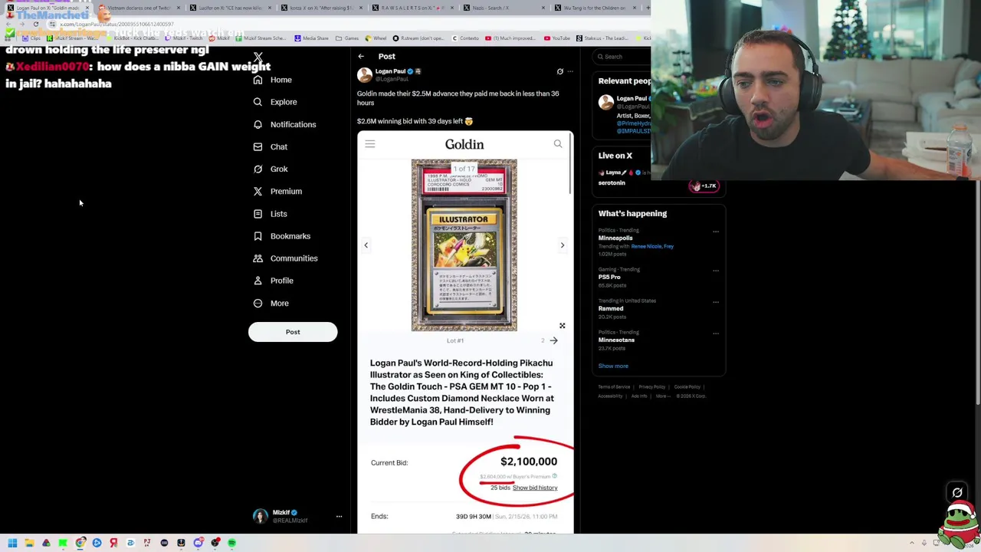This screenshot has width=981, height=552.
Task: Open Logan Paul's avatar in the post
Action: tap(365, 74)
